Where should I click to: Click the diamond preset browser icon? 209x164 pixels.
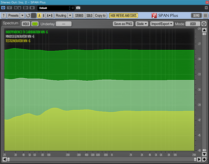73,8
